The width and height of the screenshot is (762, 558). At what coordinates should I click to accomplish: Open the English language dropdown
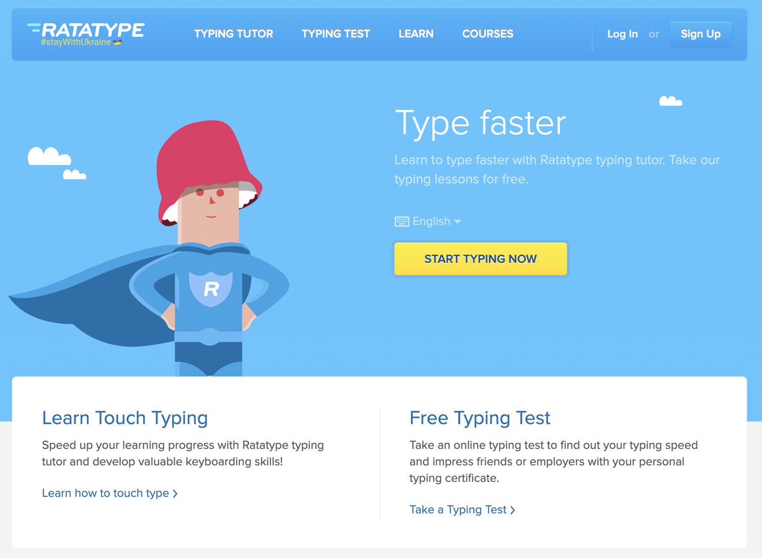click(x=428, y=222)
